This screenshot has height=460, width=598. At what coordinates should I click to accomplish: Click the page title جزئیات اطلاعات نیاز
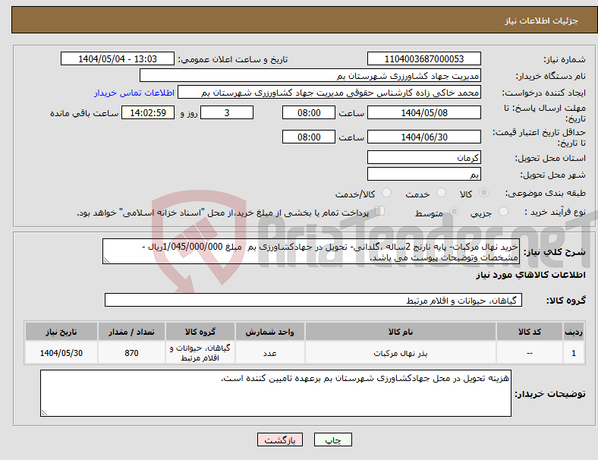[x=542, y=20]
